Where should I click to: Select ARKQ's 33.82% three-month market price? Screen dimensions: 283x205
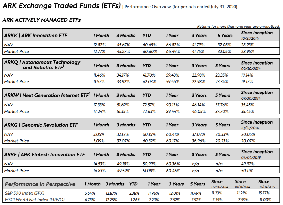point(123,81)
